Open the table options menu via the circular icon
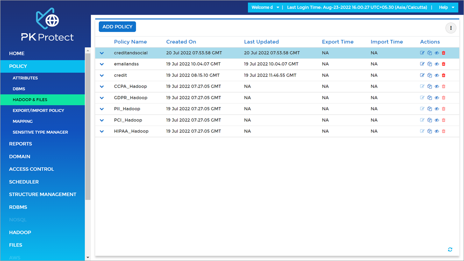This screenshot has width=464, height=261. point(451,28)
